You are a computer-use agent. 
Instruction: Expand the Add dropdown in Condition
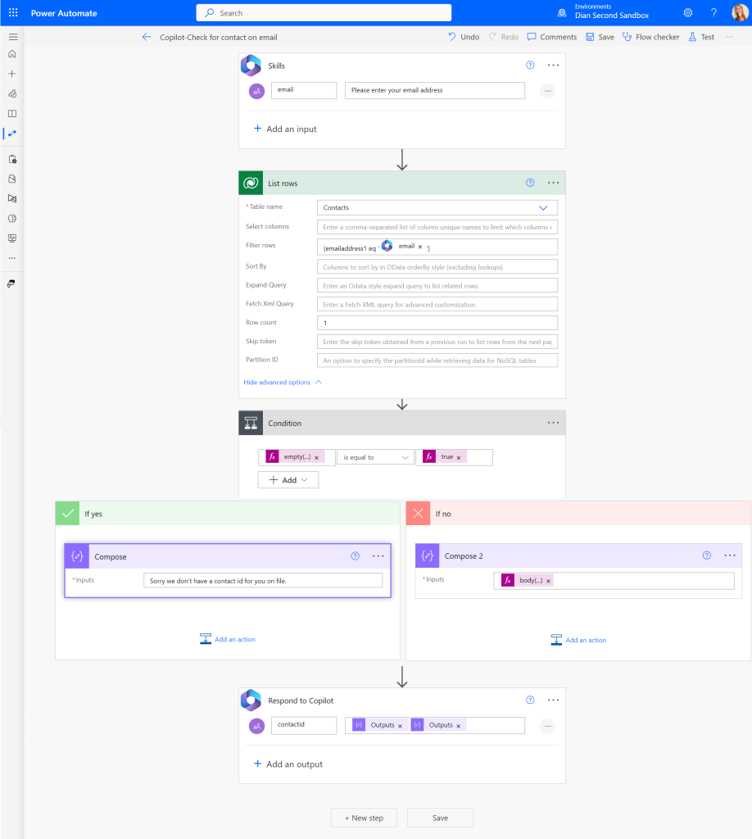tap(288, 480)
